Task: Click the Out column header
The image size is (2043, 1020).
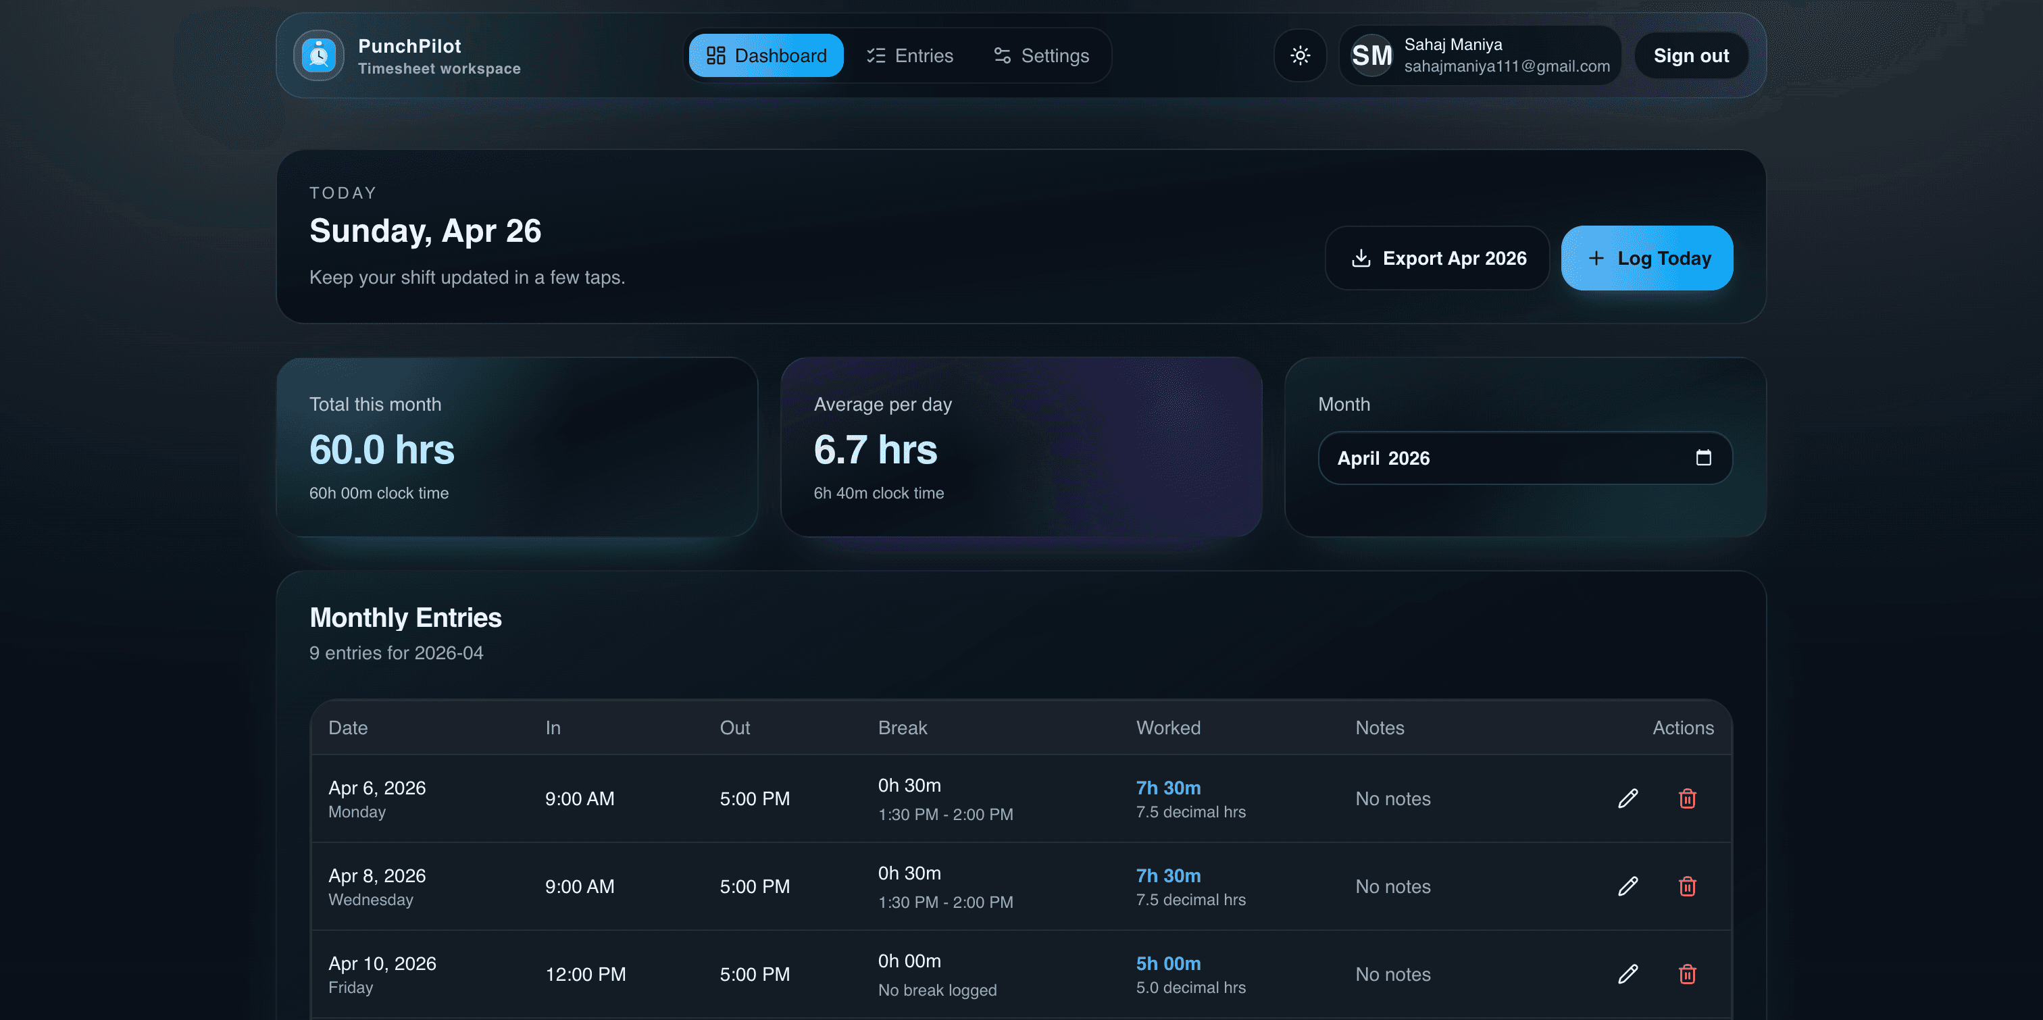Action: coord(734,728)
